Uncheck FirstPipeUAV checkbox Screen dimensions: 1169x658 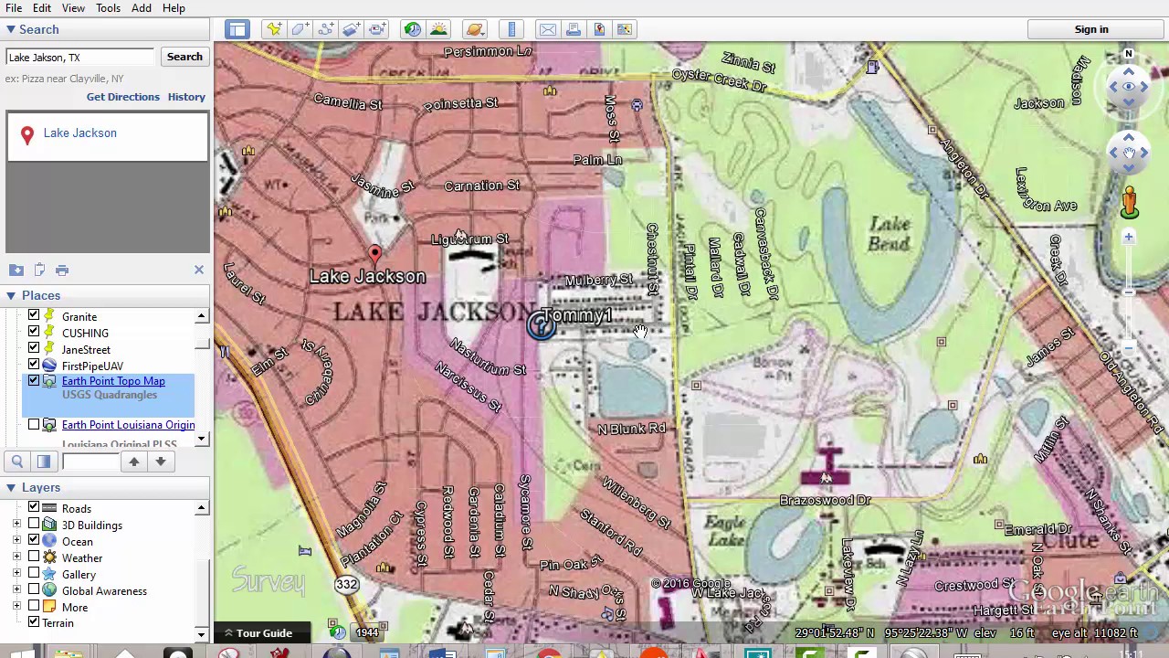click(34, 365)
